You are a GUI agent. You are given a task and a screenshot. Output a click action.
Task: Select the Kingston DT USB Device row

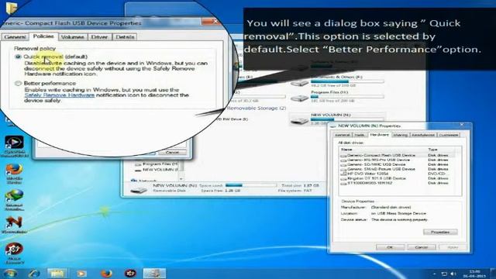click(x=397, y=178)
